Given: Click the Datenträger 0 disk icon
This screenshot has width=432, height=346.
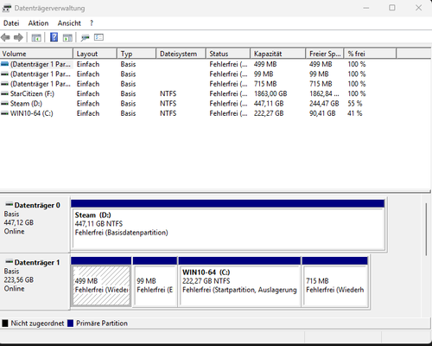Looking at the screenshot, I should [10, 205].
